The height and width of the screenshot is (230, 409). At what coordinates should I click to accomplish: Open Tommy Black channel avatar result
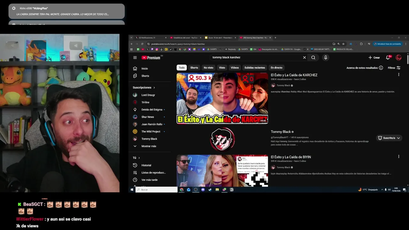pos(223,139)
